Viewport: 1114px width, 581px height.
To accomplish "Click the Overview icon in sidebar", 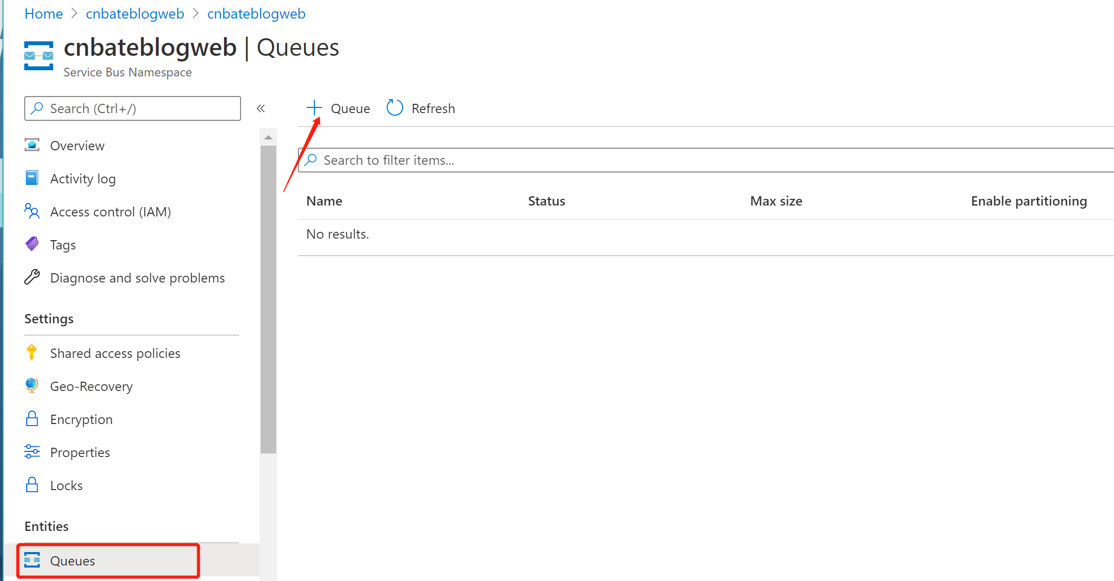I will pyautogui.click(x=32, y=145).
